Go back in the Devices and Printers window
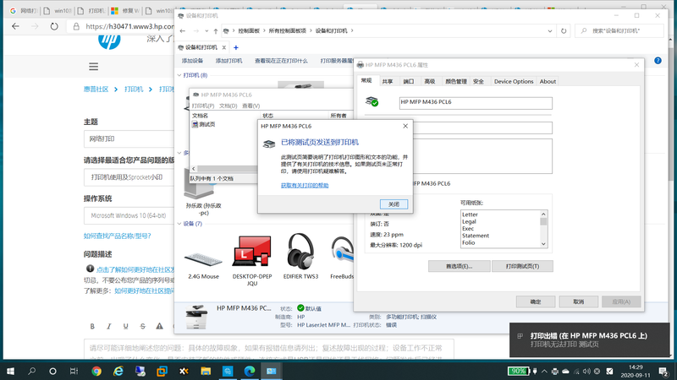The image size is (677, 380). tap(183, 31)
